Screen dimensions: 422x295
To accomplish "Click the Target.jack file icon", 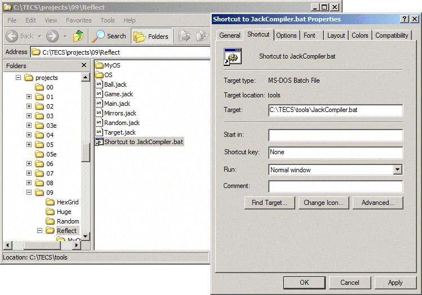I will (99, 132).
